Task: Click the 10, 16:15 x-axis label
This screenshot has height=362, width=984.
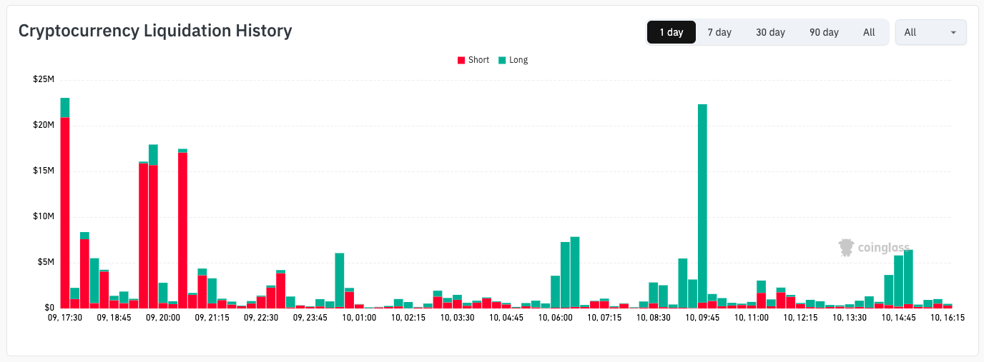Action: click(x=948, y=318)
